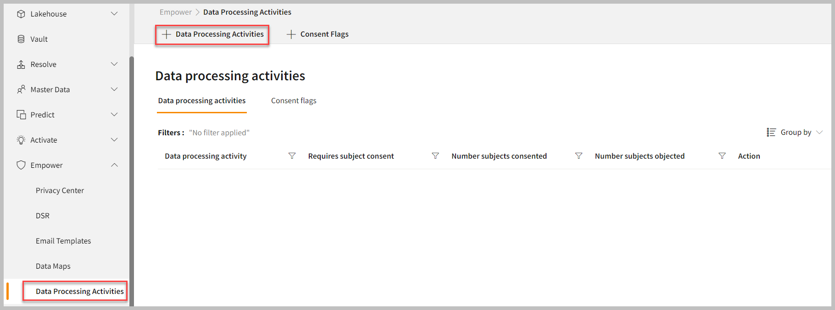Select the Data processing activities tab

pyautogui.click(x=202, y=100)
